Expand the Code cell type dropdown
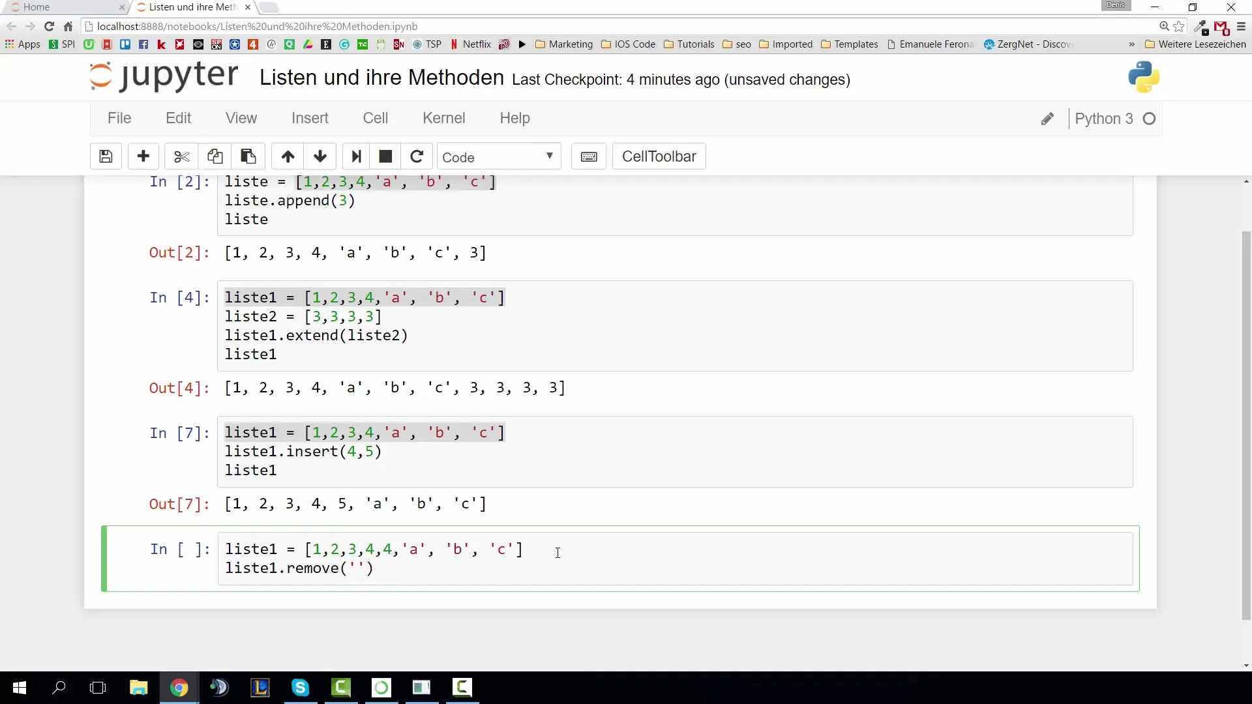1252x704 pixels. coord(498,157)
